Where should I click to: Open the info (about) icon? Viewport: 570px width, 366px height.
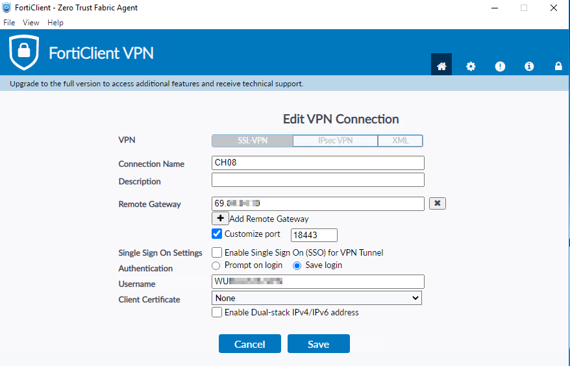(529, 66)
